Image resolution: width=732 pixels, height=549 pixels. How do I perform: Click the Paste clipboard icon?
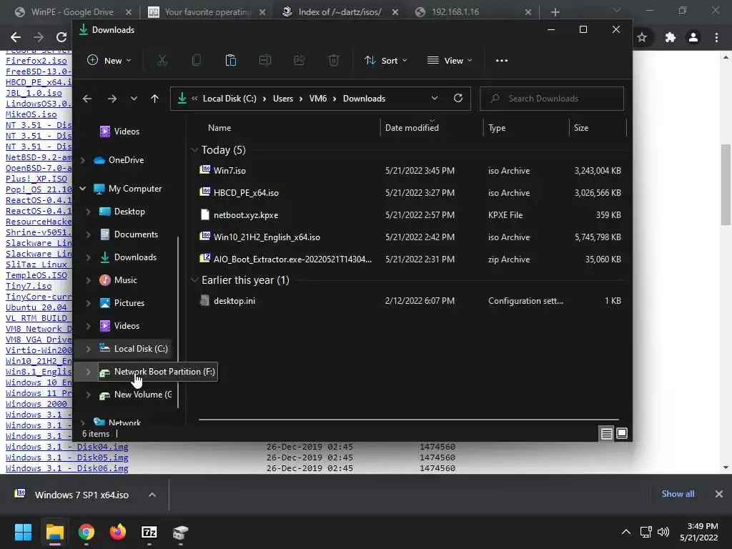[x=231, y=60]
